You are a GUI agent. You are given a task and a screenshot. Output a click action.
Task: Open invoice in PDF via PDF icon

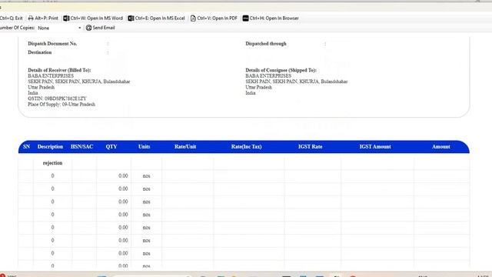click(193, 18)
